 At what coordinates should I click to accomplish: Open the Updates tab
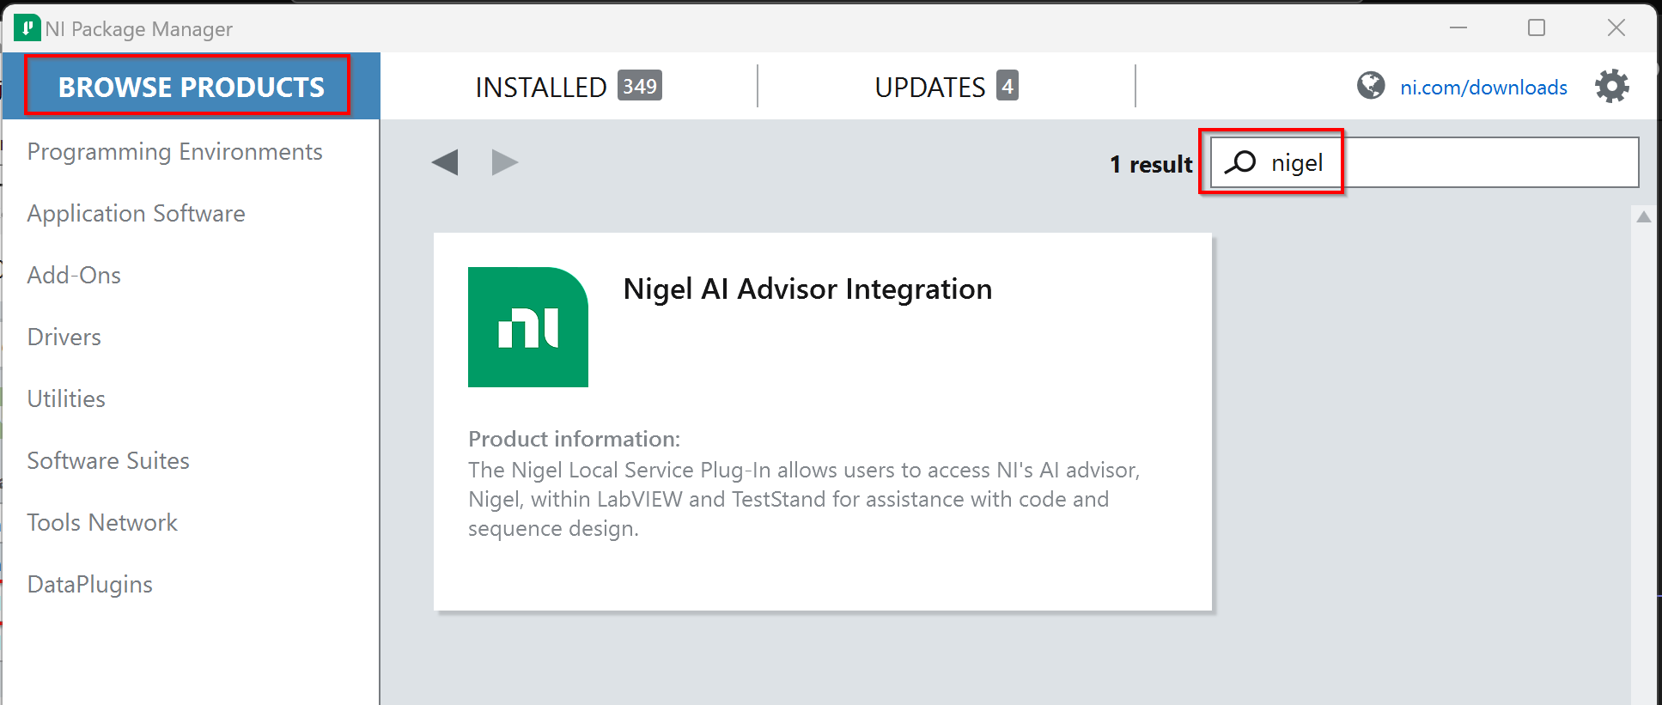point(946,87)
